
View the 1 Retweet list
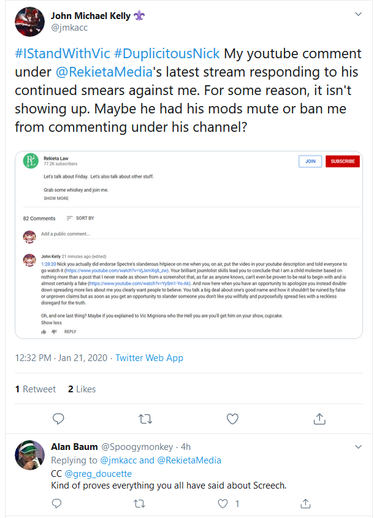pyautogui.click(x=36, y=389)
